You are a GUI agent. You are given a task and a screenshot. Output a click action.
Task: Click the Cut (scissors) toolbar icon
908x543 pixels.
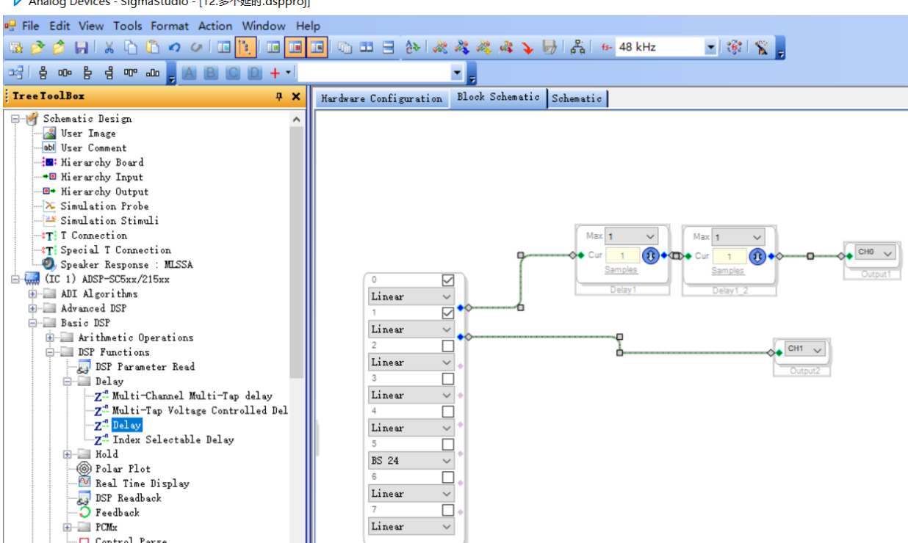point(109,48)
